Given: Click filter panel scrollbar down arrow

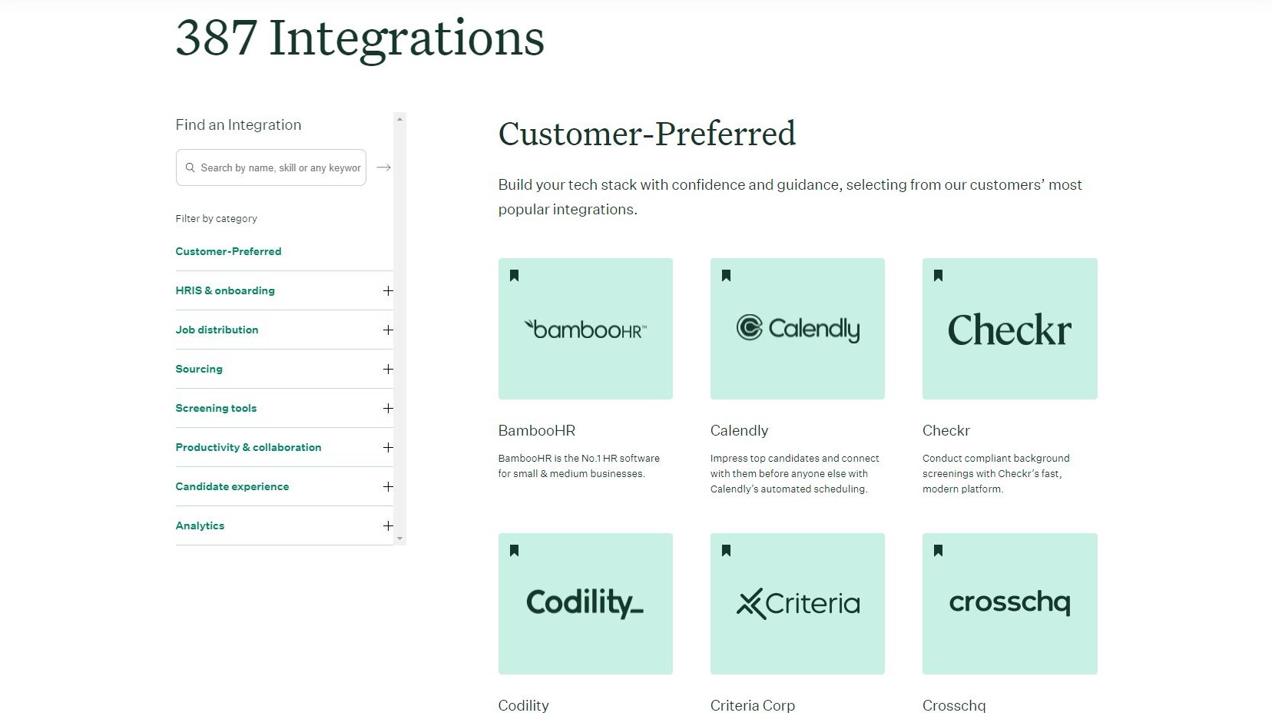Looking at the screenshot, I should point(399,539).
